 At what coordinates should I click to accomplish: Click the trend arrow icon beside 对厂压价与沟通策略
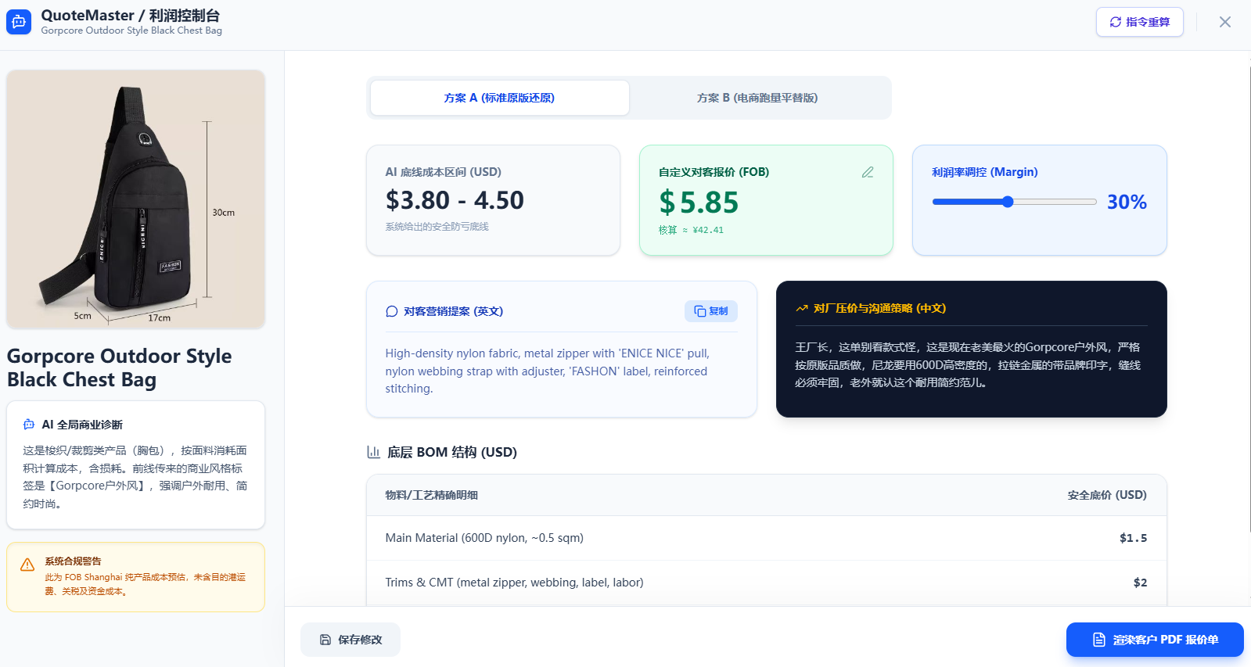[x=802, y=308]
